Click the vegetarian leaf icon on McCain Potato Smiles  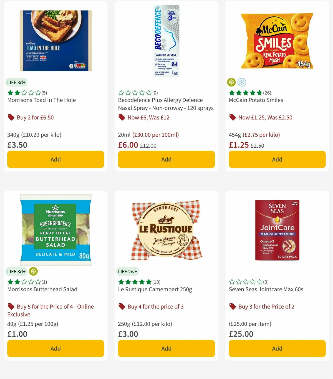pos(231,82)
